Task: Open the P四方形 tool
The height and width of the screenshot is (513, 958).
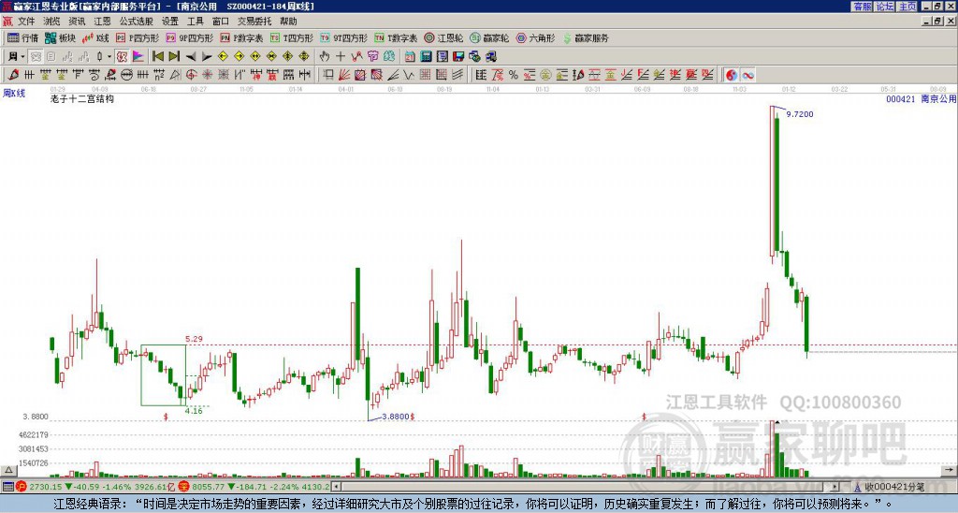Action: click(x=138, y=37)
